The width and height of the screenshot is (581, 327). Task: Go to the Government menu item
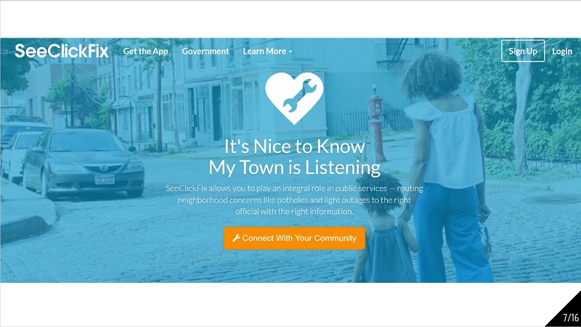click(x=206, y=51)
